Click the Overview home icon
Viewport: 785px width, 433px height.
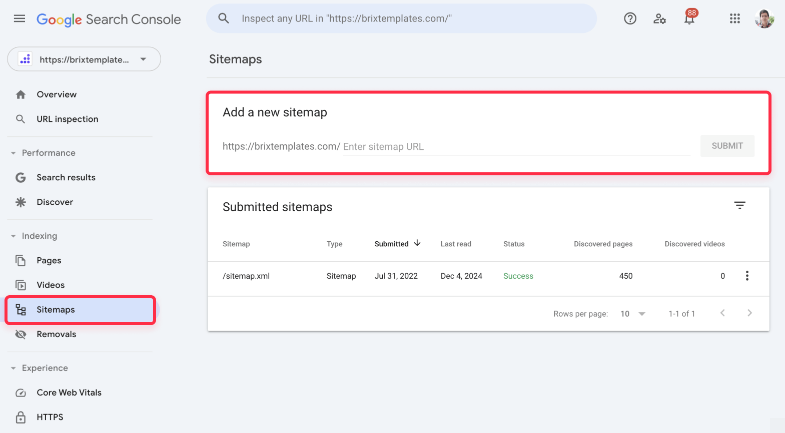[x=21, y=94]
